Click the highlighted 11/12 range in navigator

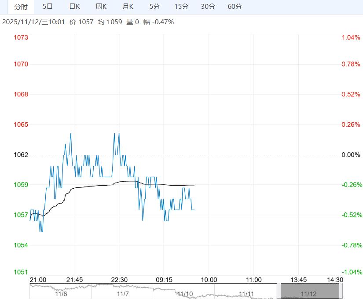tap(309, 292)
